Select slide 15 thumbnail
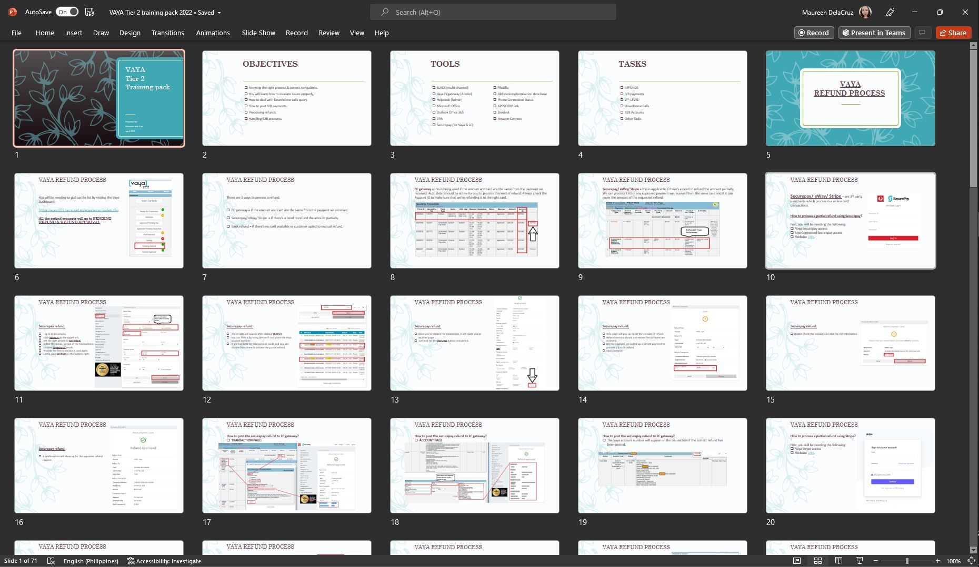The width and height of the screenshot is (979, 567). [851, 343]
